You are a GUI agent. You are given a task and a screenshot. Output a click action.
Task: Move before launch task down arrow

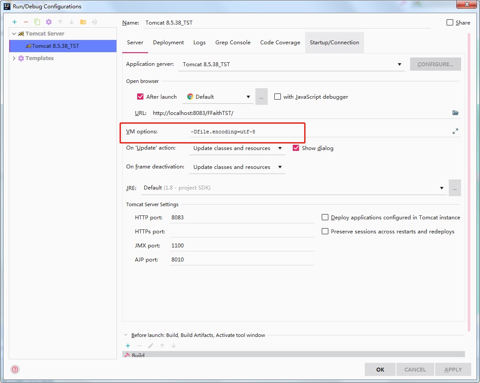(174, 346)
